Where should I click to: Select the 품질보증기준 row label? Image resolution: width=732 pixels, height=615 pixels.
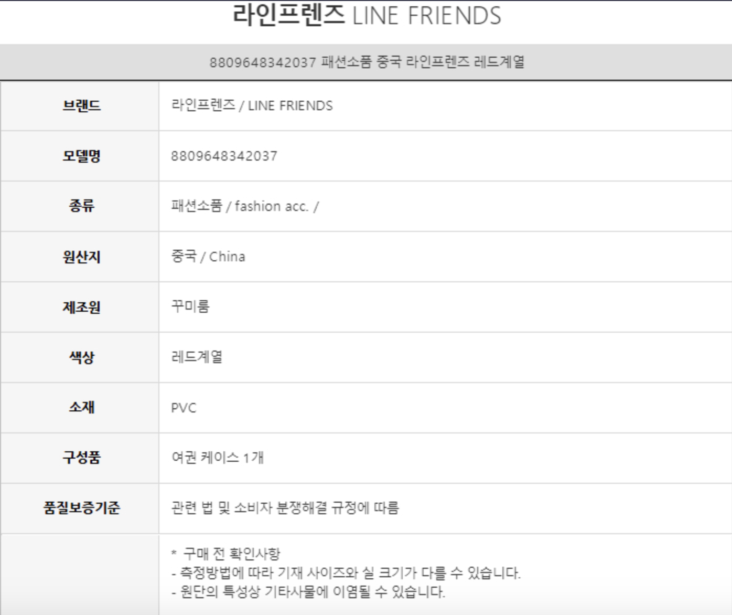(81, 508)
